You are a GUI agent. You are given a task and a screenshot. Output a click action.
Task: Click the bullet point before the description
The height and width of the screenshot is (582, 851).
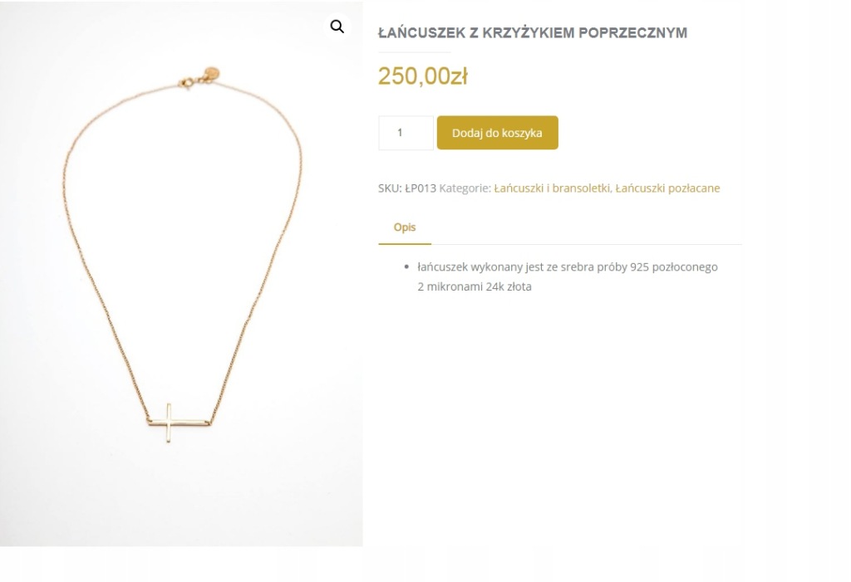(x=406, y=267)
